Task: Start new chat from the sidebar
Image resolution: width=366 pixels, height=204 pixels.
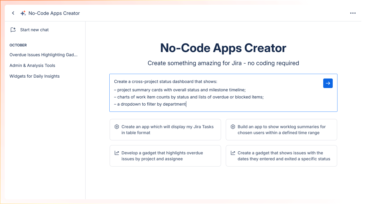Action: [34, 30]
